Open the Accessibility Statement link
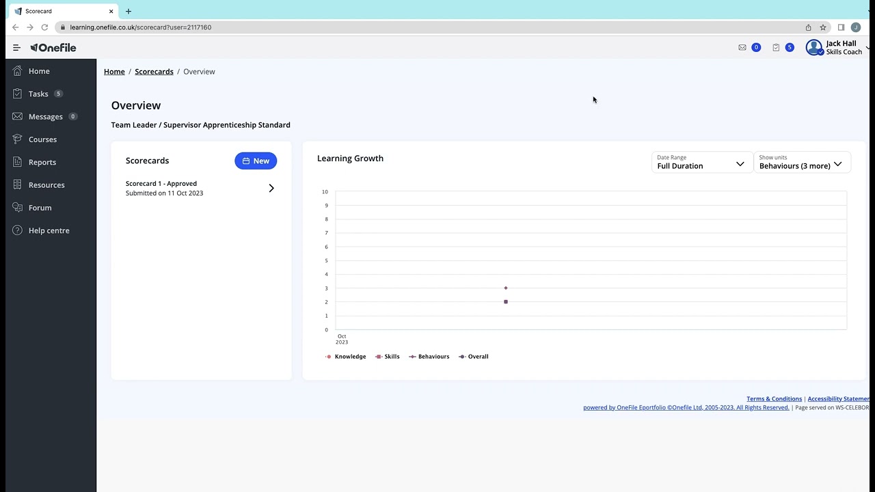The width and height of the screenshot is (875, 492). point(838,399)
